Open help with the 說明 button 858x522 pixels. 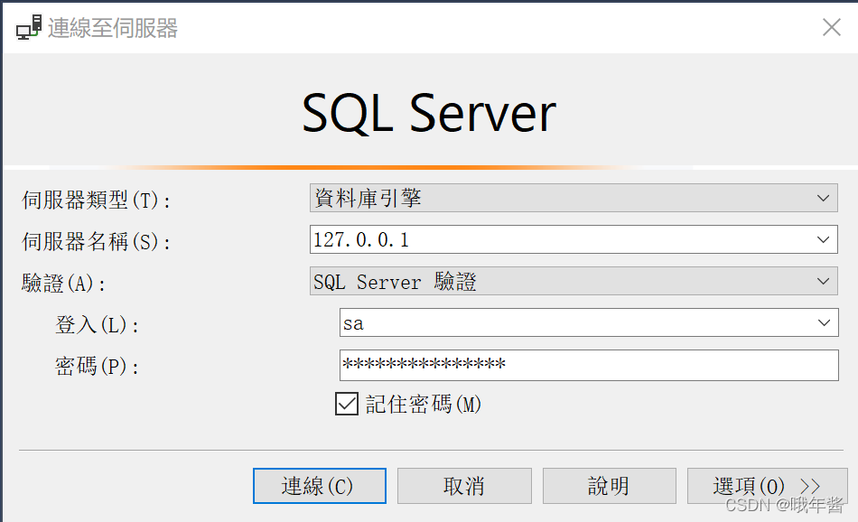click(x=609, y=486)
